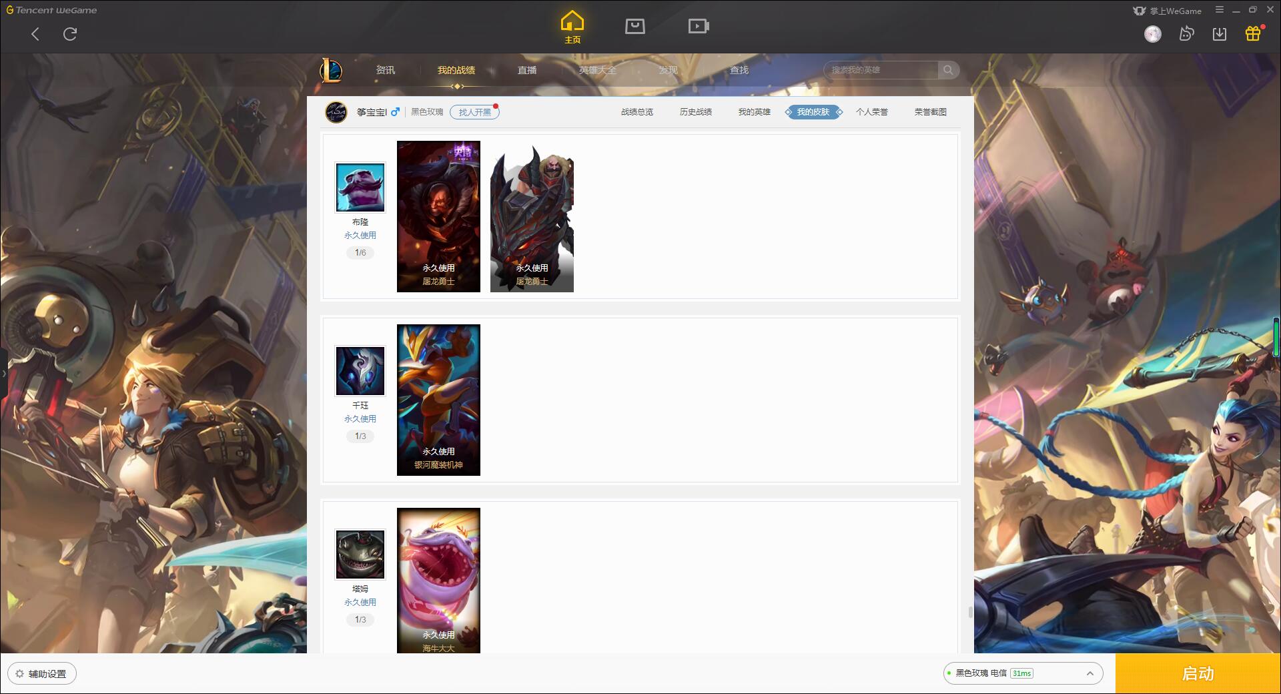This screenshot has width=1281, height=694.
Task: Open the hamburger main menu
Action: tap(1220, 10)
